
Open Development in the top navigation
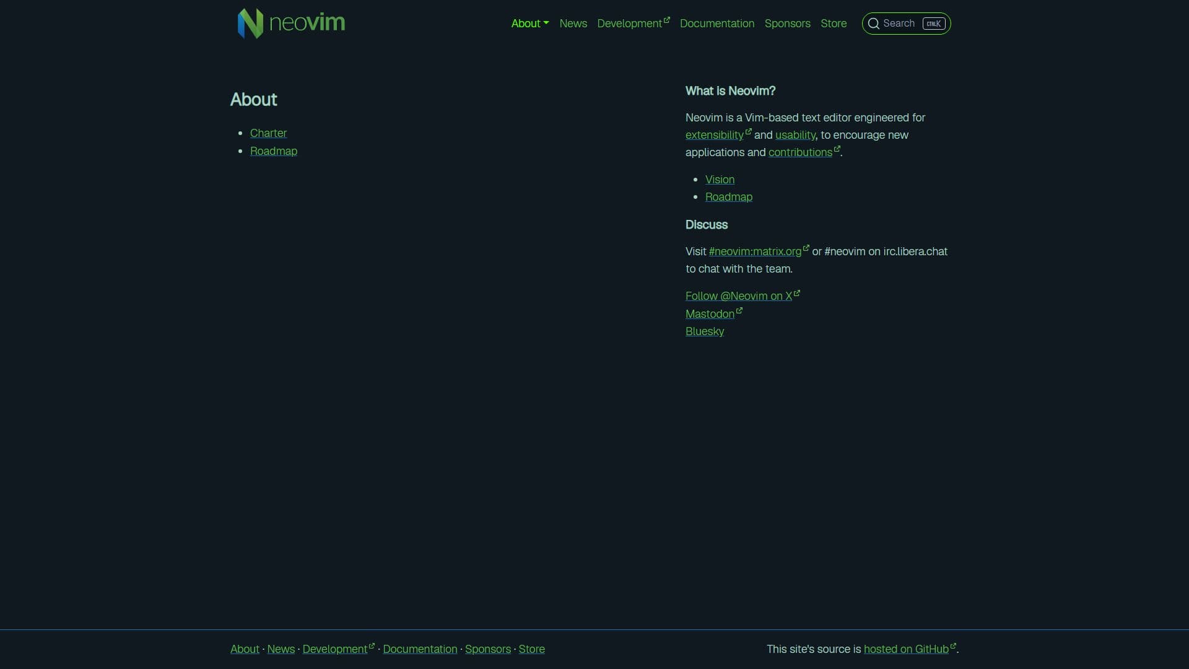coord(634,24)
